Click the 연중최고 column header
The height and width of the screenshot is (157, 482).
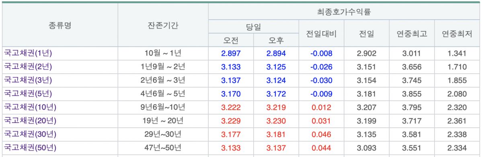click(412, 33)
